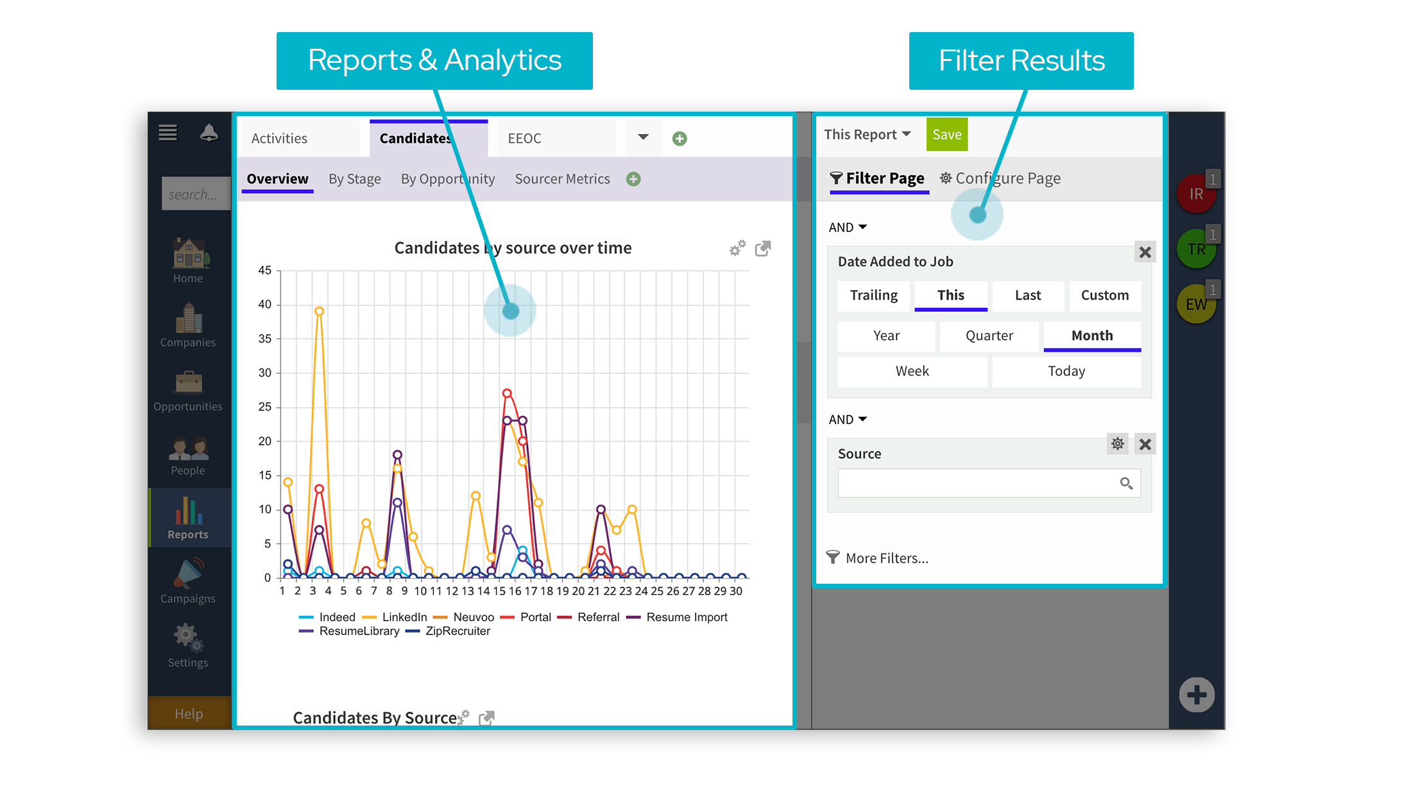1404x807 pixels.
Task: Click into the Source search field
Action: (x=977, y=483)
